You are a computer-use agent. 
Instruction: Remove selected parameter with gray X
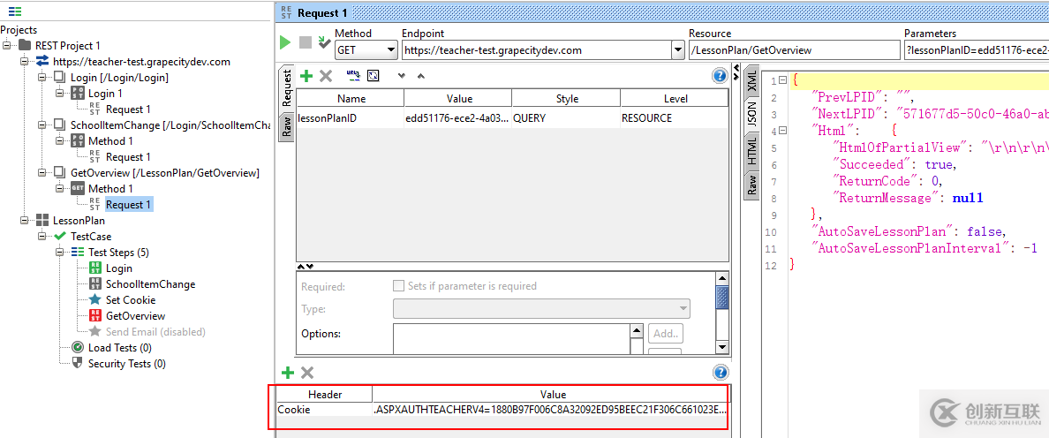click(326, 76)
